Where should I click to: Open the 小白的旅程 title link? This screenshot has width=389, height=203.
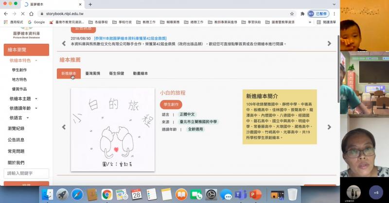coord(173,93)
